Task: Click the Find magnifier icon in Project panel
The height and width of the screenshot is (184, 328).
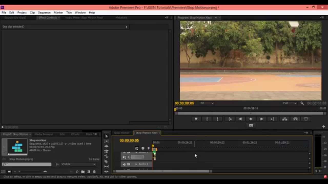Action: pyautogui.click(x=77, y=171)
